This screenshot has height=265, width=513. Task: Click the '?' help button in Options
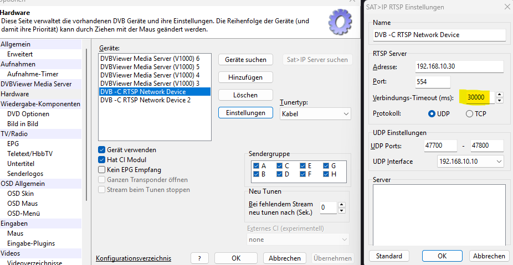199,258
